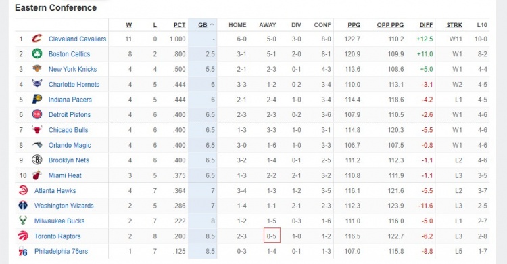Screen dimensions: 507x264
Task: Click the Philadelphia 76ers logo icon
Action: point(23,251)
